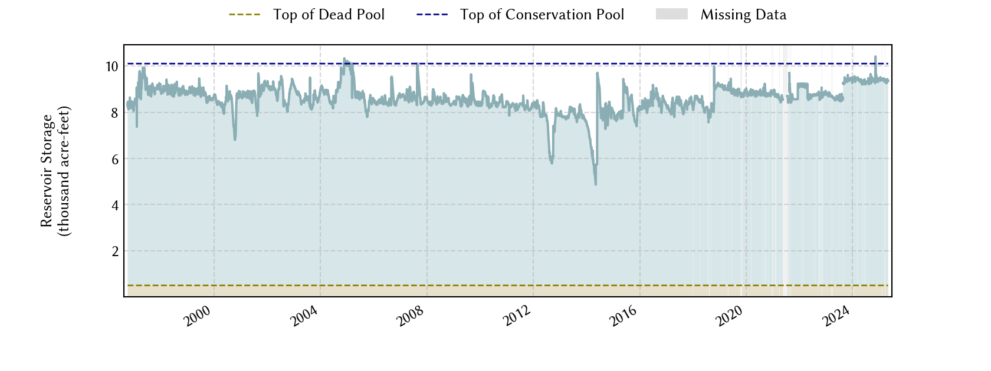Click the '(thousand acre-feet)' axis unit text
Image resolution: width=991 pixels, height=371 pixels.
pos(64,171)
